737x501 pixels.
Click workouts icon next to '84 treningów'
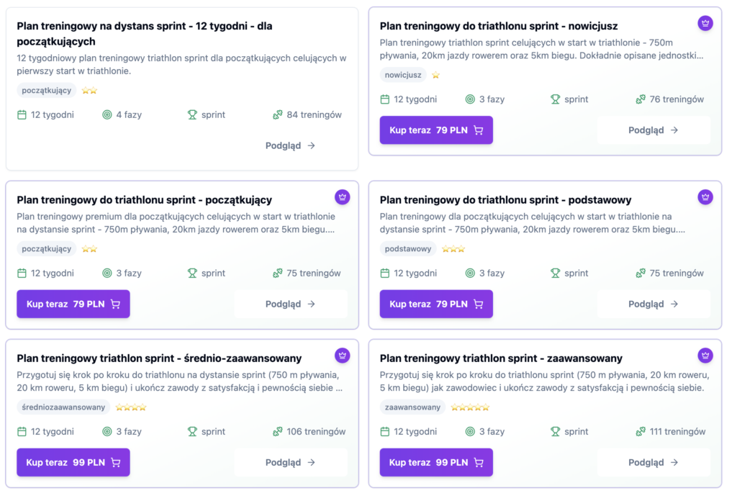tap(278, 114)
